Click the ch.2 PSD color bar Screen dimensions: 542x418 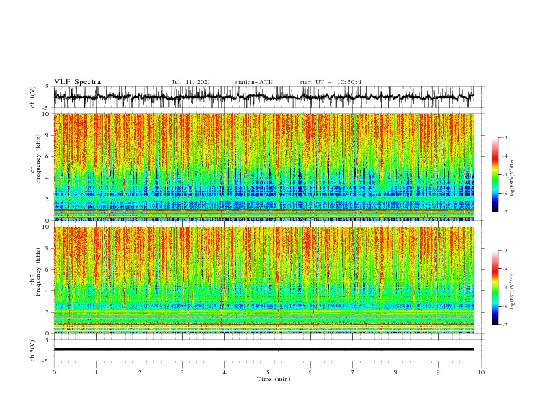pyautogui.click(x=495, y=288)
